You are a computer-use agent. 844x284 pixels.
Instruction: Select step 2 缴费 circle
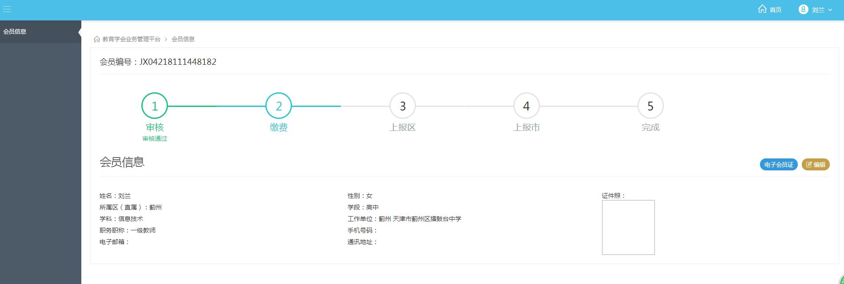pyautogui.click(x=279, y=106)
